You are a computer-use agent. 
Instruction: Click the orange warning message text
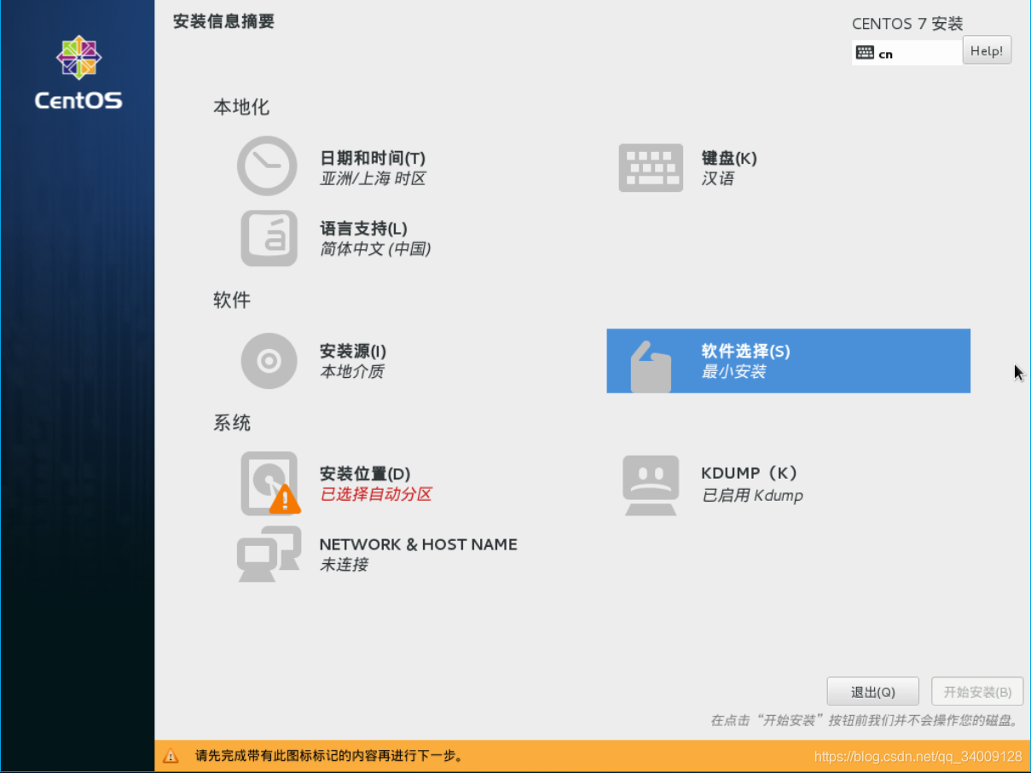pyautogui.click(x=329, y=756)
